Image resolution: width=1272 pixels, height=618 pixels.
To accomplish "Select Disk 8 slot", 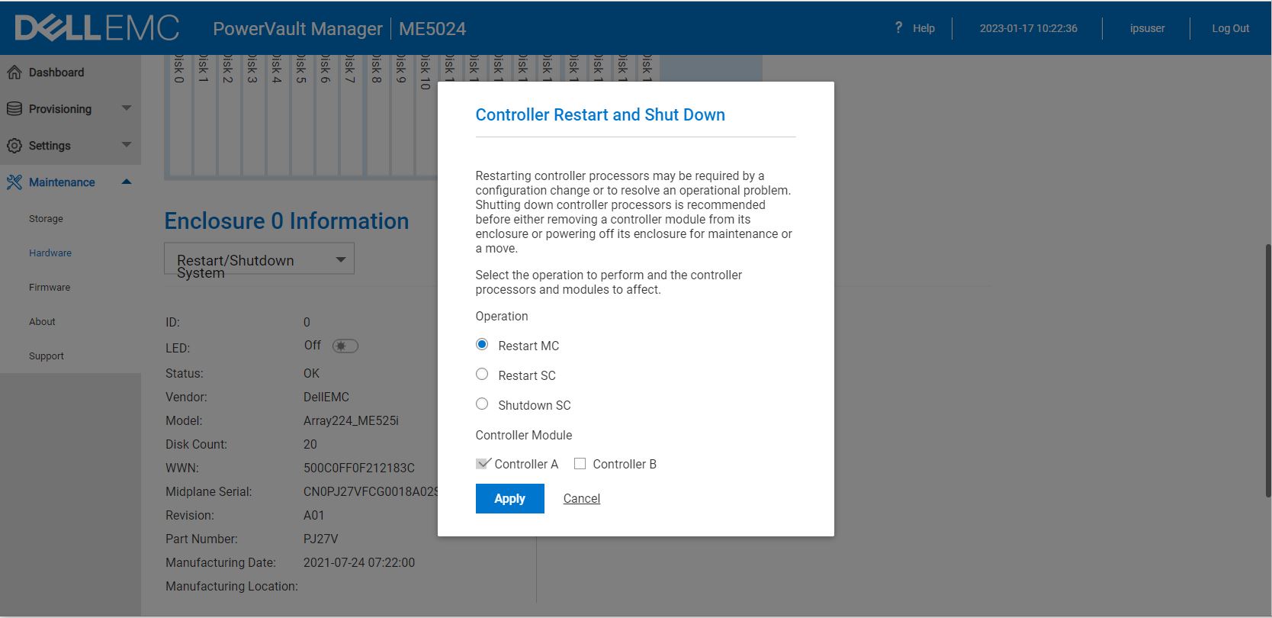I will (377, 114).
